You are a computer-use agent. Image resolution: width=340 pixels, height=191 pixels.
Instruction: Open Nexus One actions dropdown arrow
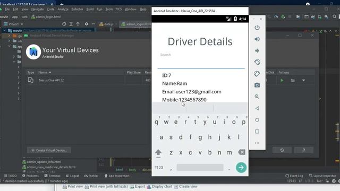pos(303,80)
